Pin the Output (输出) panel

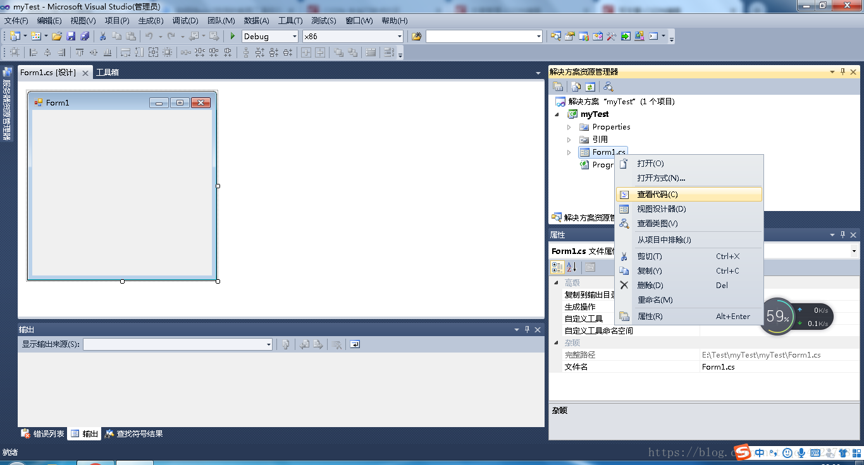[x=527, y=330]
